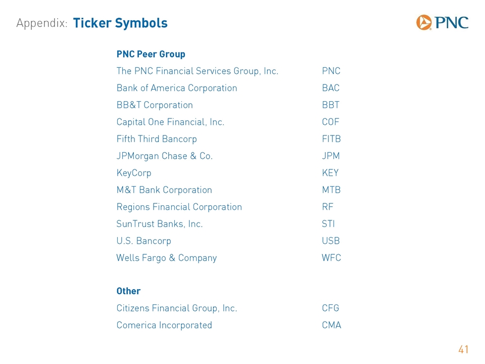Select Wells Fargo & Company text

tap(167, 258)
